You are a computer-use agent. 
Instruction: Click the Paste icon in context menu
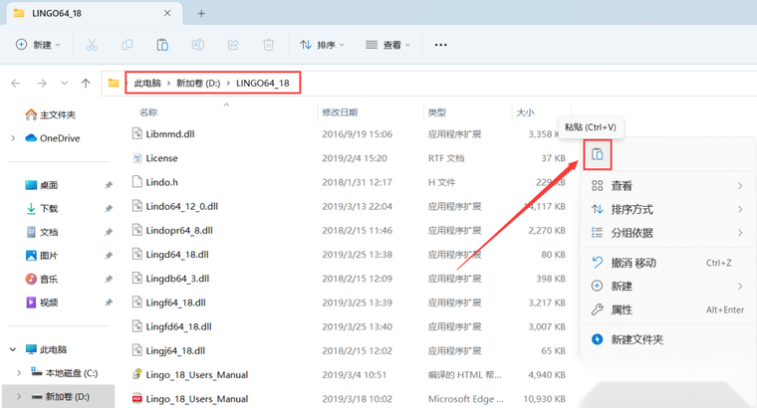(x=598, y=154)
